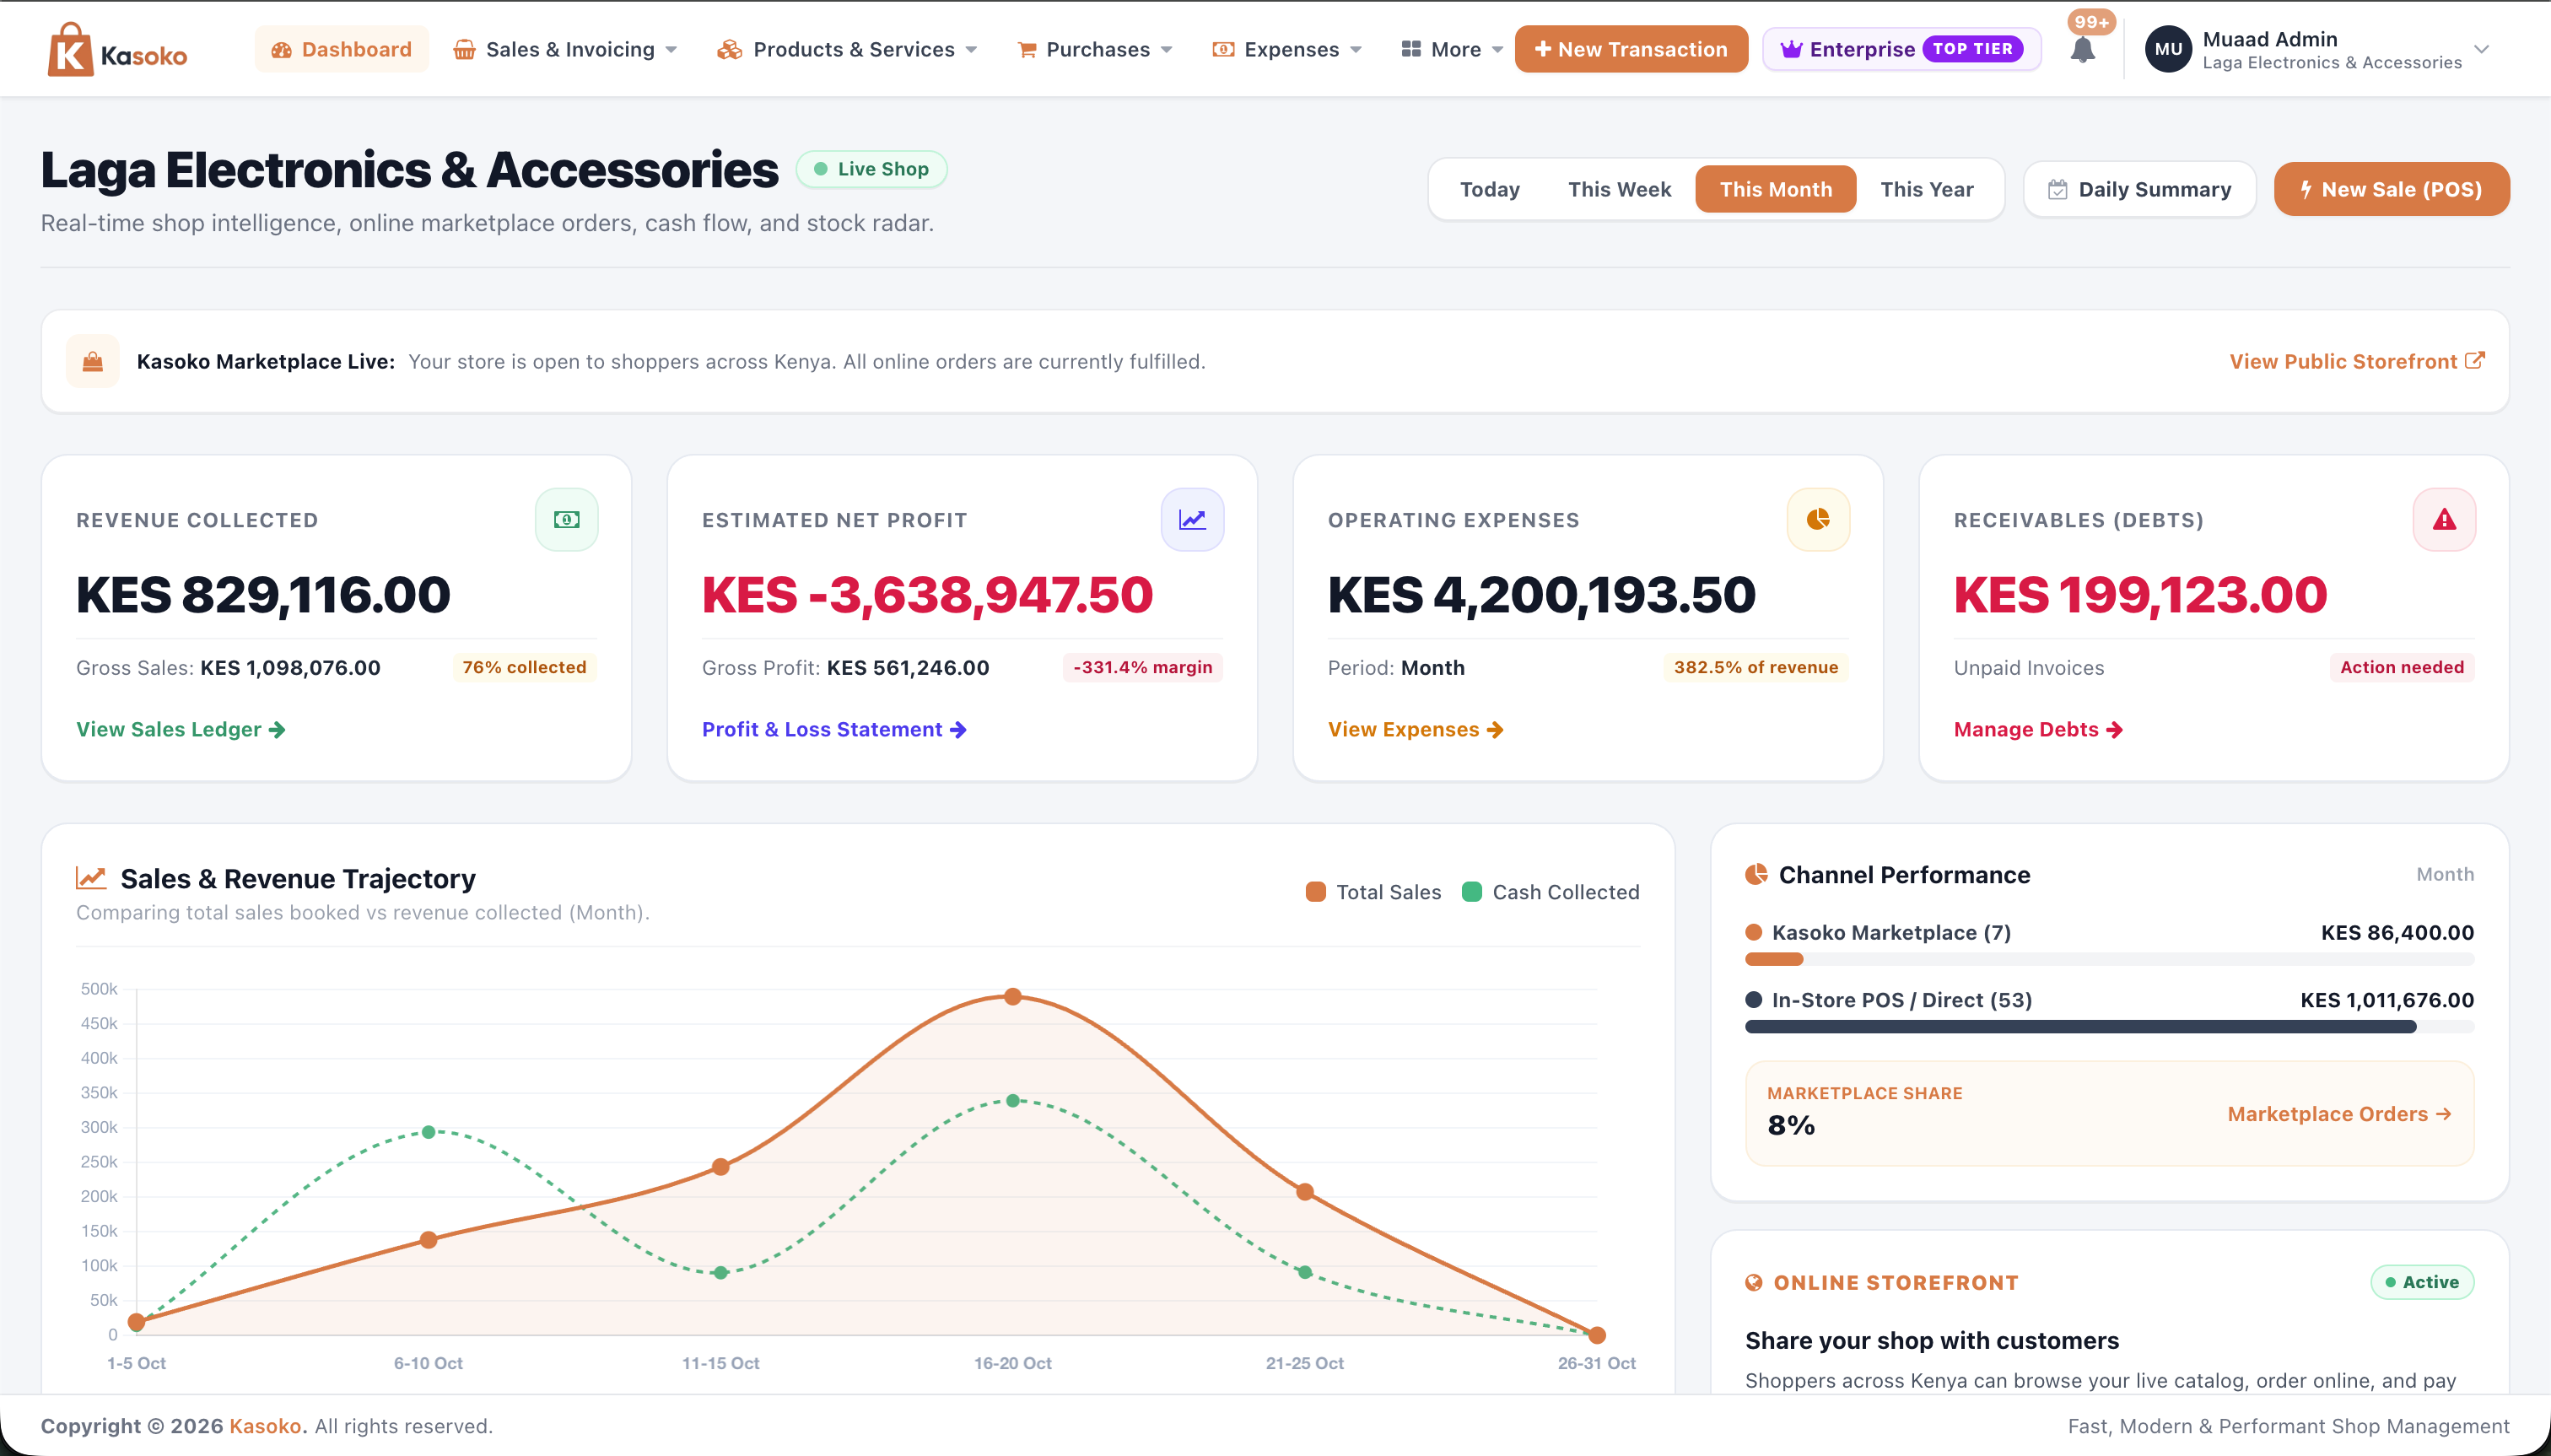The width and height of the screenshot is (2551, 1456).
Task: Click the New Transaction button
Action: pyautogui.click(x=1631, y=49)
